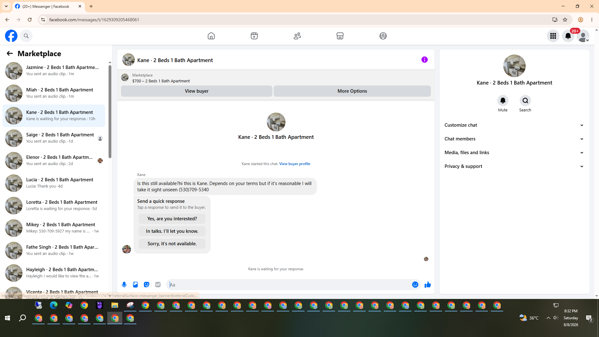
Task: Open Saige's apartment conversation
Action: point(54,138)
